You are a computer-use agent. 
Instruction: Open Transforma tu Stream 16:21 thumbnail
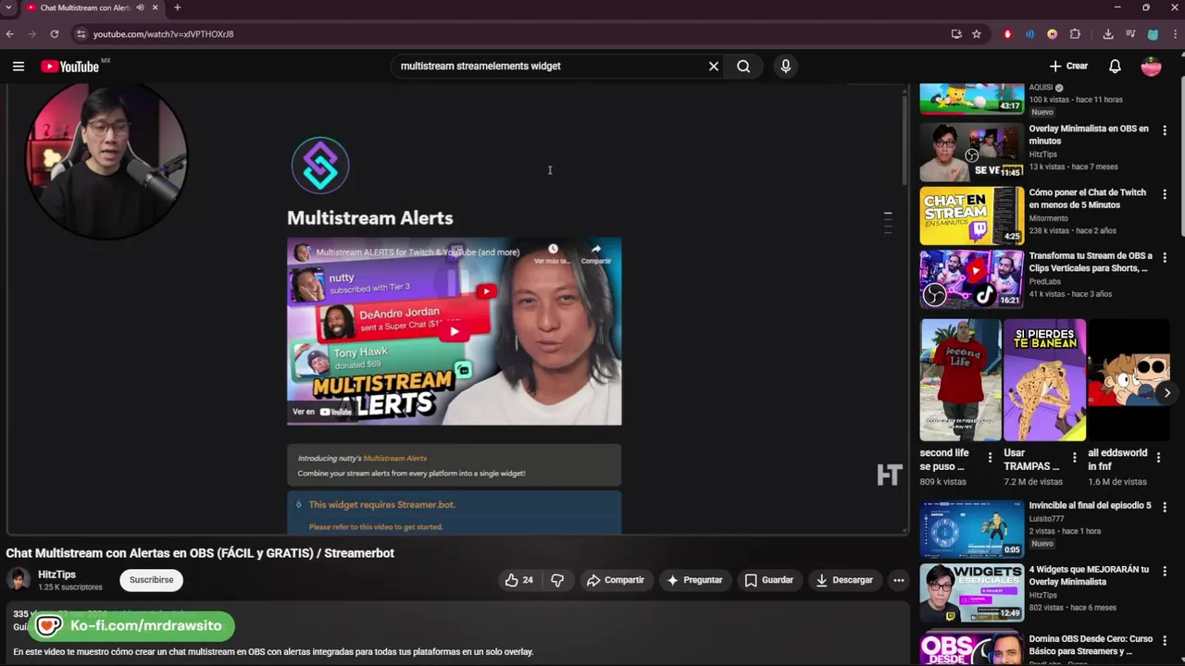pyautogui.click(x=972, y=278)
